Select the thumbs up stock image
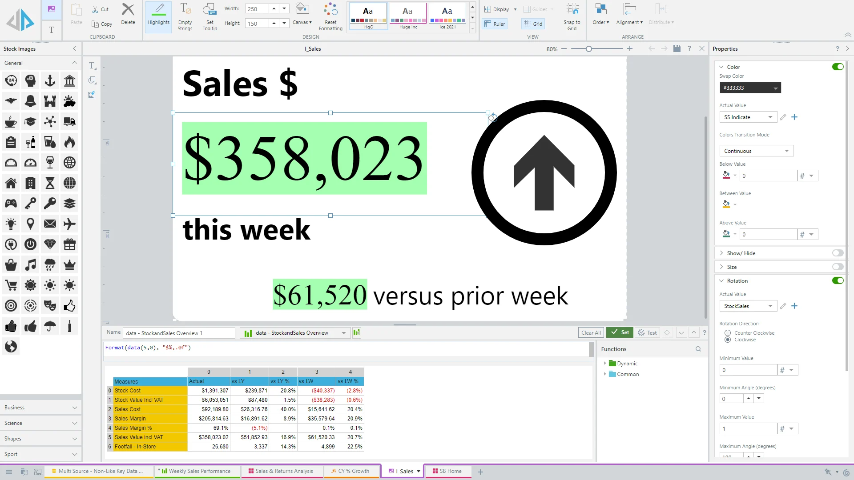Screen dimensions: 854x480 point(69,306)
